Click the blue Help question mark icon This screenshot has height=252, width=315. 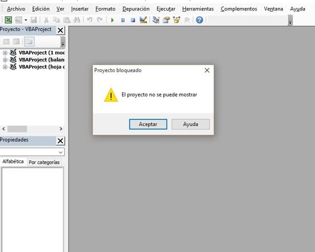(x=199, y=20)
